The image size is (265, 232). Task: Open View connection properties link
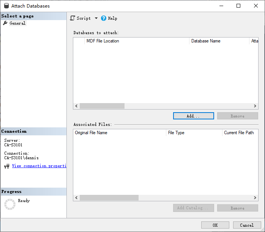click(39, 166)
